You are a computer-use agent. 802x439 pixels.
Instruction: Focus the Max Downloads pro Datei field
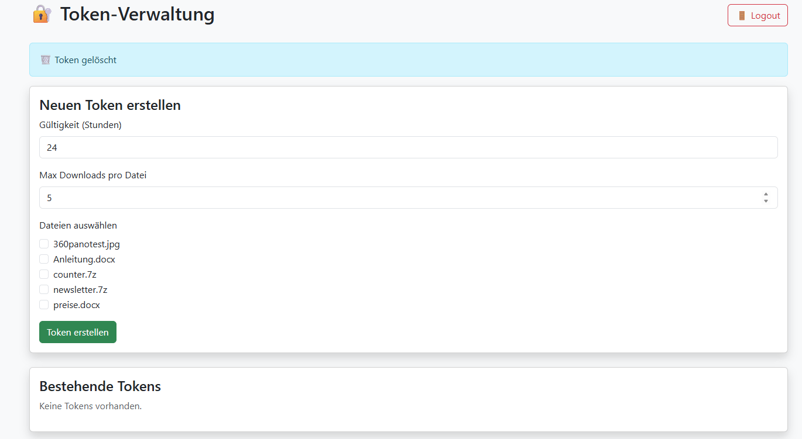coord(398,198)
